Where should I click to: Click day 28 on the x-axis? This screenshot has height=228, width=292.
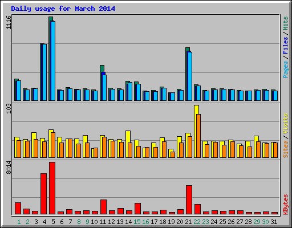[x=248, y=222]
